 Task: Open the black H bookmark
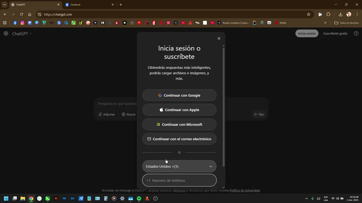103,23
